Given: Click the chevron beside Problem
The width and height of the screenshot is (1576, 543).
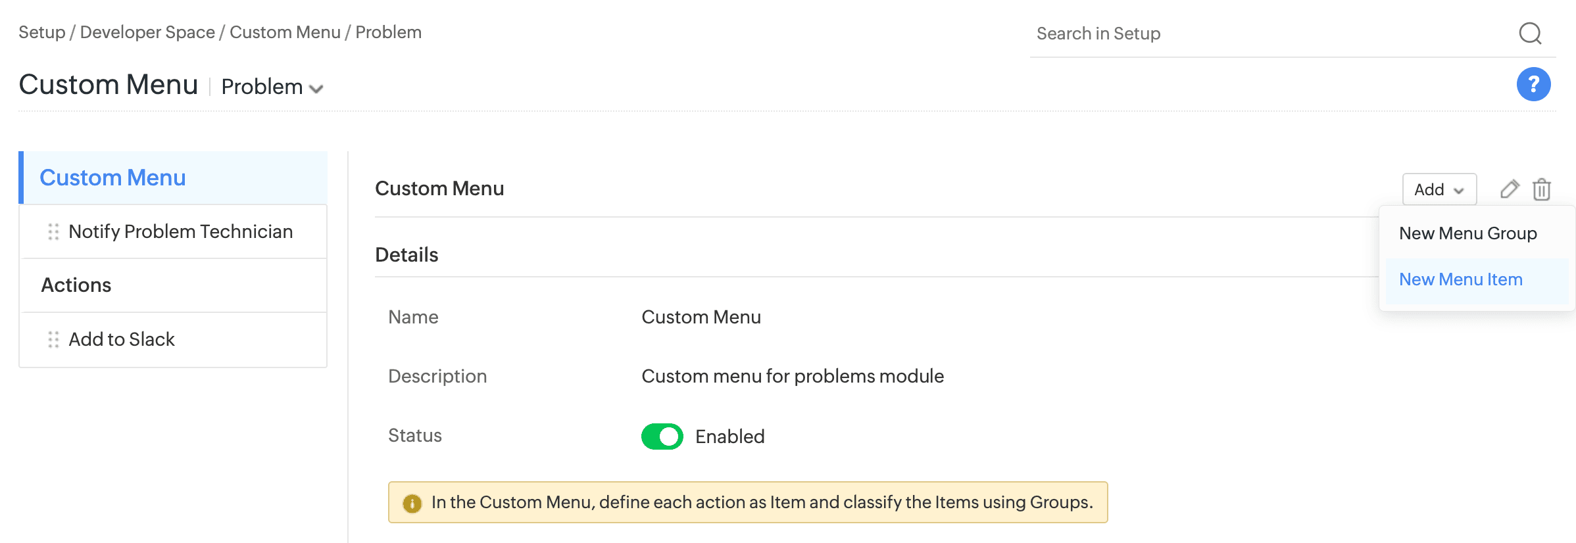Looking at the screenshot, I should (316, 89).
